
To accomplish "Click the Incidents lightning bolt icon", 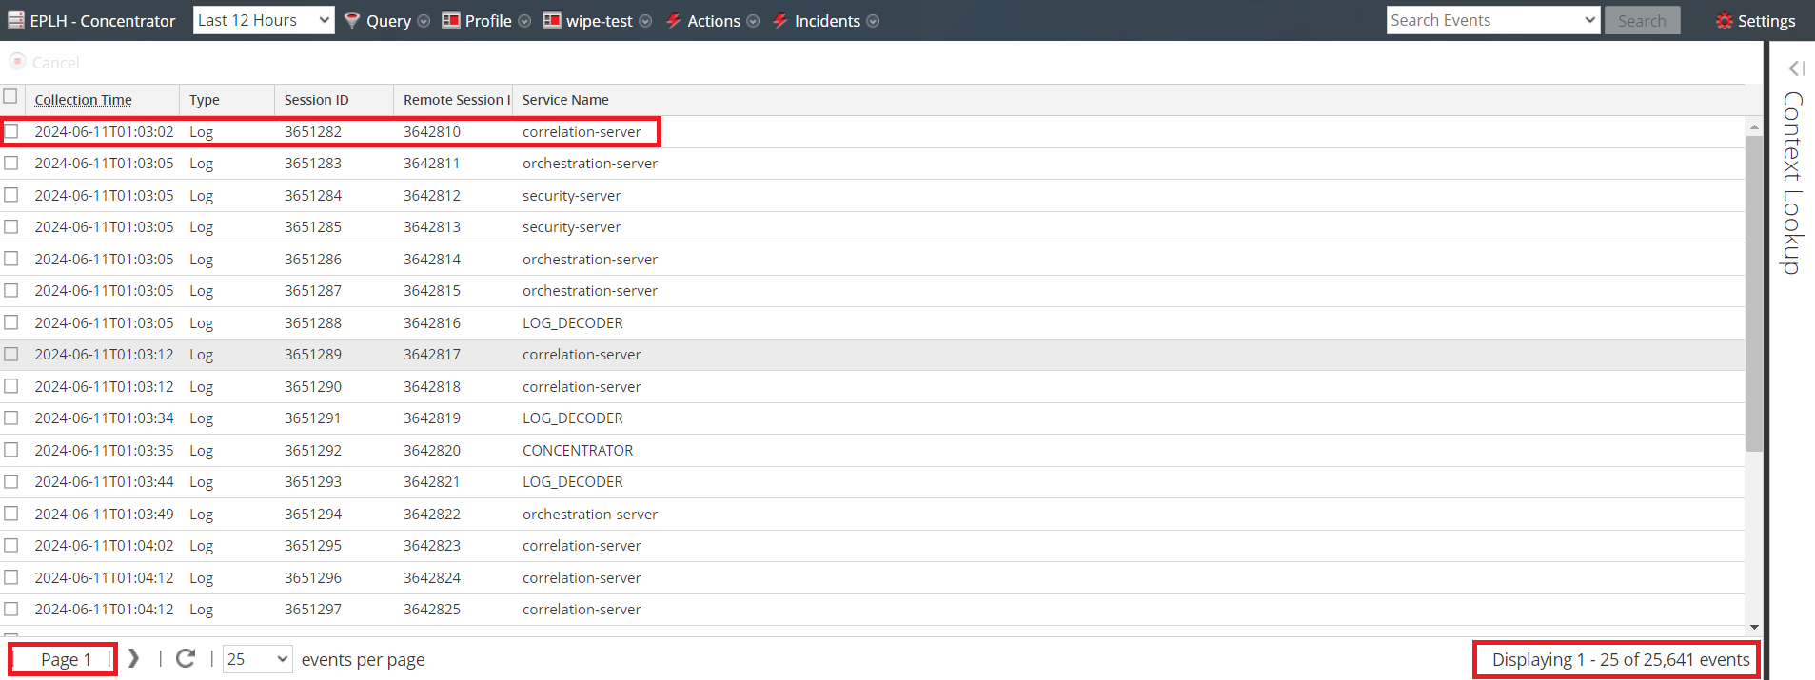I will (x=780, y=21).
